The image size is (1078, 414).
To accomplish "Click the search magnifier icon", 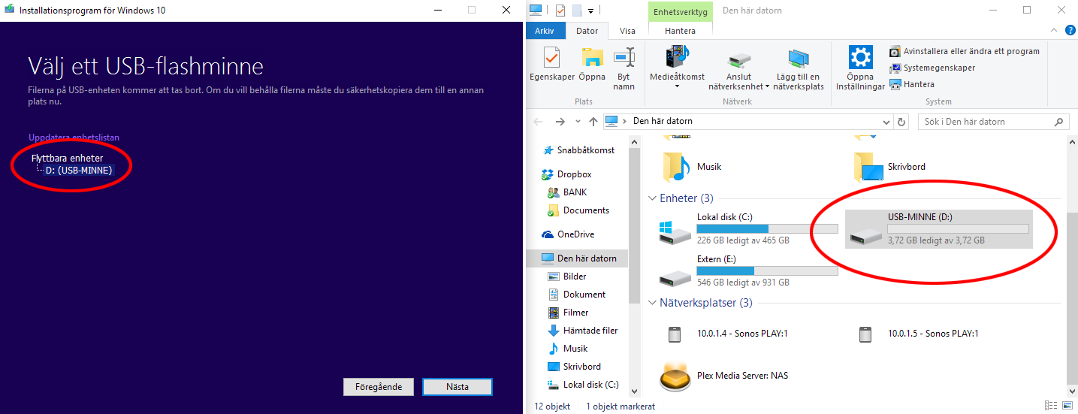I will [1060, 122].
